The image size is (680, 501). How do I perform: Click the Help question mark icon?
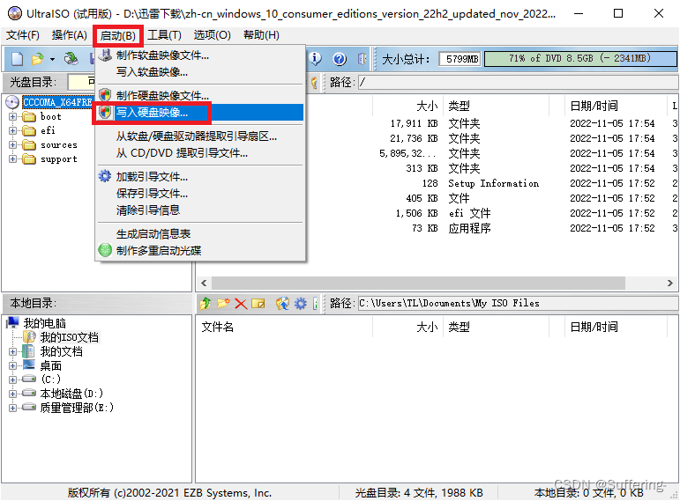(340, 58)
